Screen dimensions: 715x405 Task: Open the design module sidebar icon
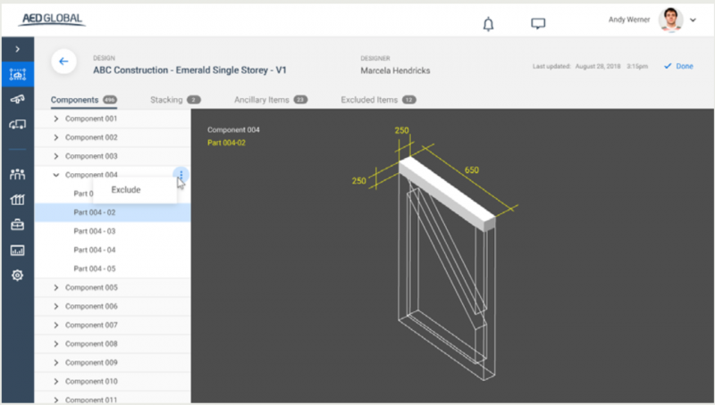pyautogui.click(x=17, y=75)
